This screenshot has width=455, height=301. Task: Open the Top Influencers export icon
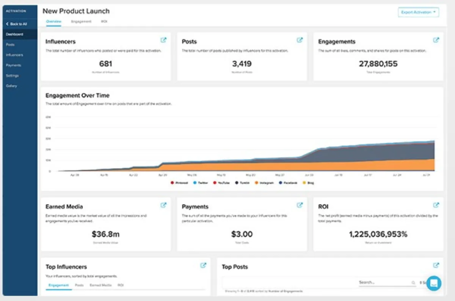pos(203,265)
